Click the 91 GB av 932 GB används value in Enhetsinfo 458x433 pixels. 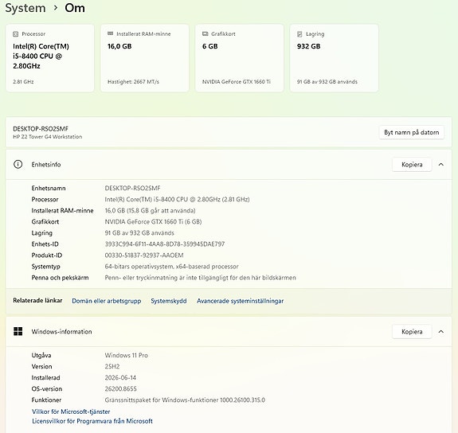(139, 233)
